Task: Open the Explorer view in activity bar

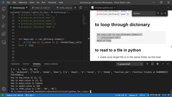Action: 3,9
